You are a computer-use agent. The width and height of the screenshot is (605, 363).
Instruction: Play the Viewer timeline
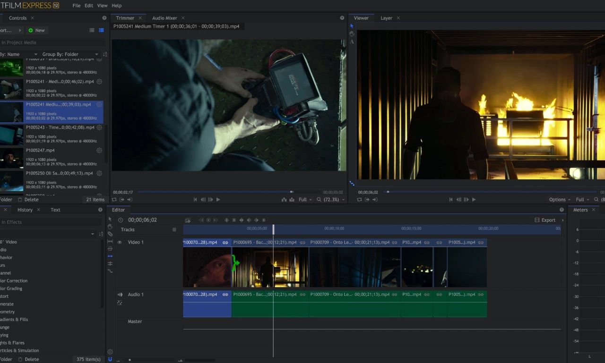click(x=474, y=200)
